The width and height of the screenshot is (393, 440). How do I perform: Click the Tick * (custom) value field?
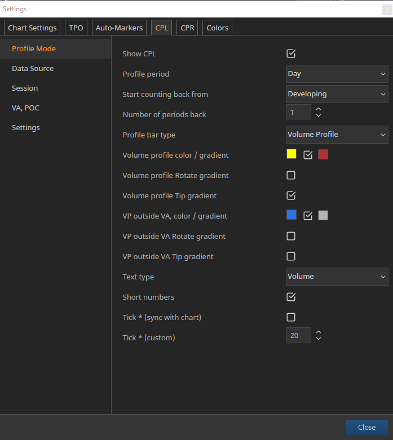click(298, 335)
